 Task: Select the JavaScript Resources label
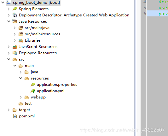tap(38, 47)
